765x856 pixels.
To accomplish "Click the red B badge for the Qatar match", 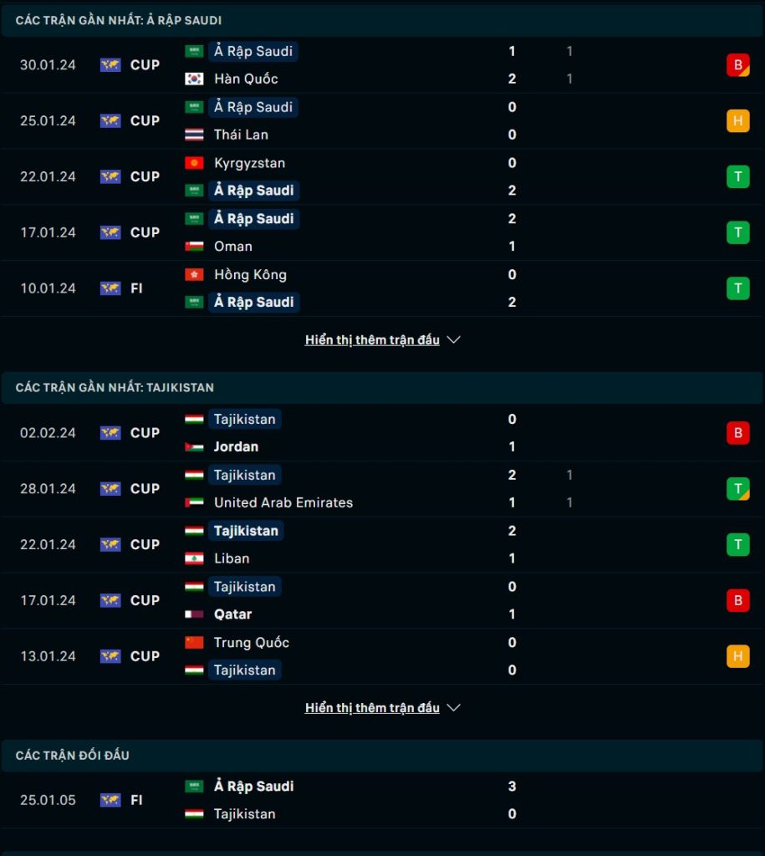I will coord(737,600).
